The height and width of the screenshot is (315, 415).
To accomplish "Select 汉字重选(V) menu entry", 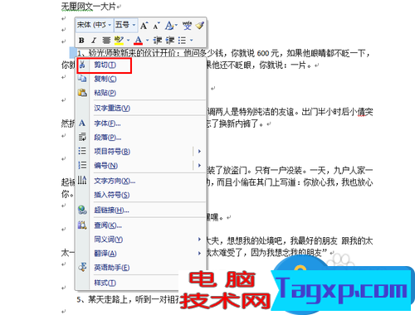I will click(x=141, y=108).
